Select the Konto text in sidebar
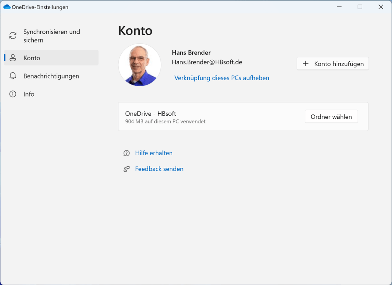 [x=32, y=58]
